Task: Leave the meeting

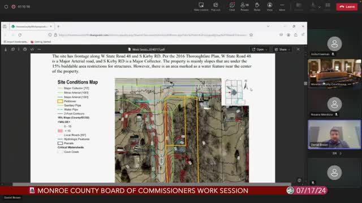Action: pyautogui.click(x=347, y=7)
